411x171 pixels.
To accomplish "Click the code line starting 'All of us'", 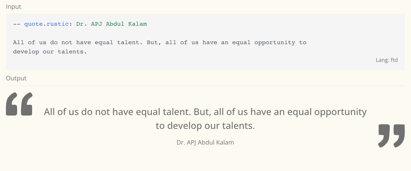I will (160, 43).
